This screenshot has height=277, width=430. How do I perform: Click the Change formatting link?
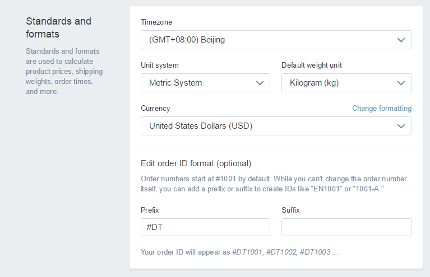[x=381, y=109]
